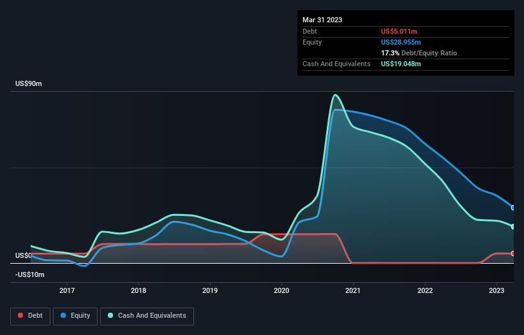
Task: Select the Cash And Equivalents data point marker
Action: (513, 227)
